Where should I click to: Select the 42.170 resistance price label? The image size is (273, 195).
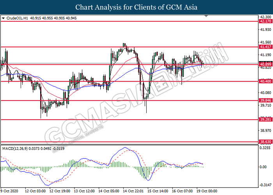[266, 21]
